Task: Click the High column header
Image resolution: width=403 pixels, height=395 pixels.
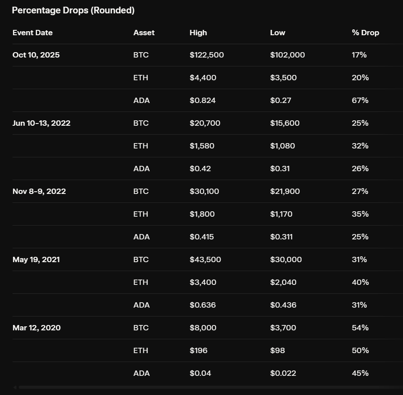Action: pyautogui.click(x=198, y=33)
